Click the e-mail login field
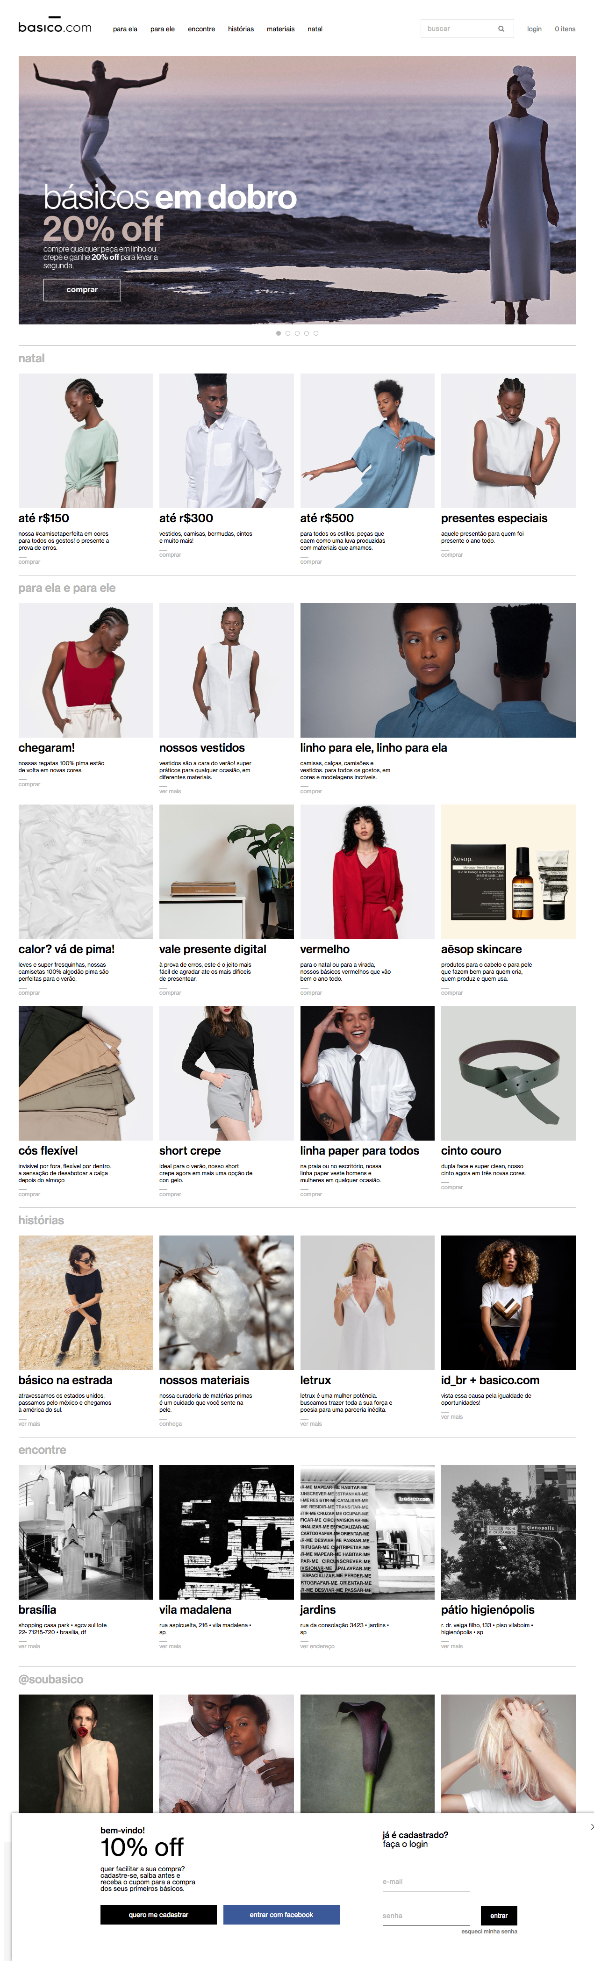 (x=426, y=1881)
